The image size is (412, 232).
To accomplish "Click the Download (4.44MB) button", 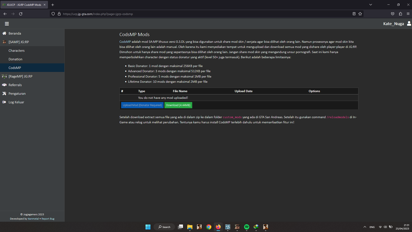I will click(178, 105).
